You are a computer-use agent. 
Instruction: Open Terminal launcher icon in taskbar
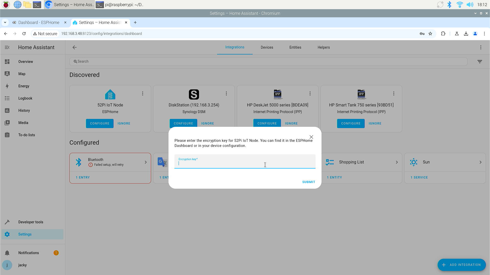coord(37,5)
